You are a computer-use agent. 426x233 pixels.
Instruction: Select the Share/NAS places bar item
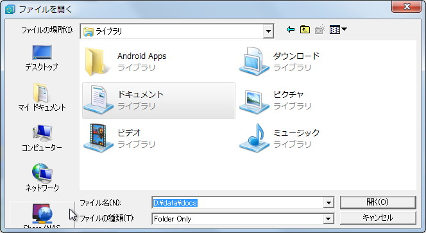pyautogui.click(x=42, y=215)
